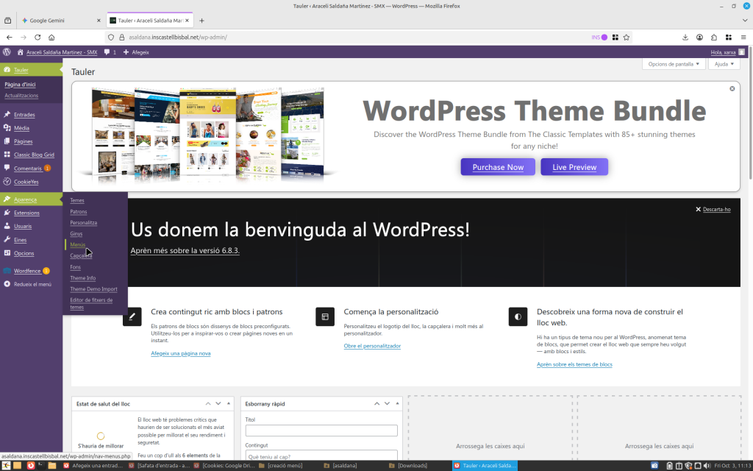Open the Afegeix una pàgina nova link
The image size is (753, 471).
[x=181, y=353]
